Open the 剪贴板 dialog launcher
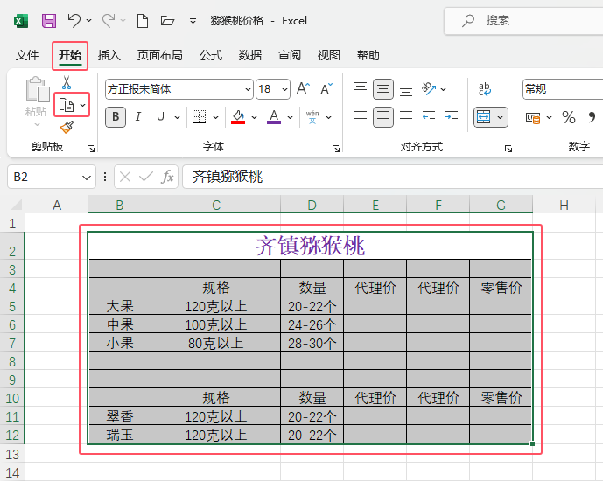Screen dimensions: 603x481 pyautogui.click(x=91, y=149)
